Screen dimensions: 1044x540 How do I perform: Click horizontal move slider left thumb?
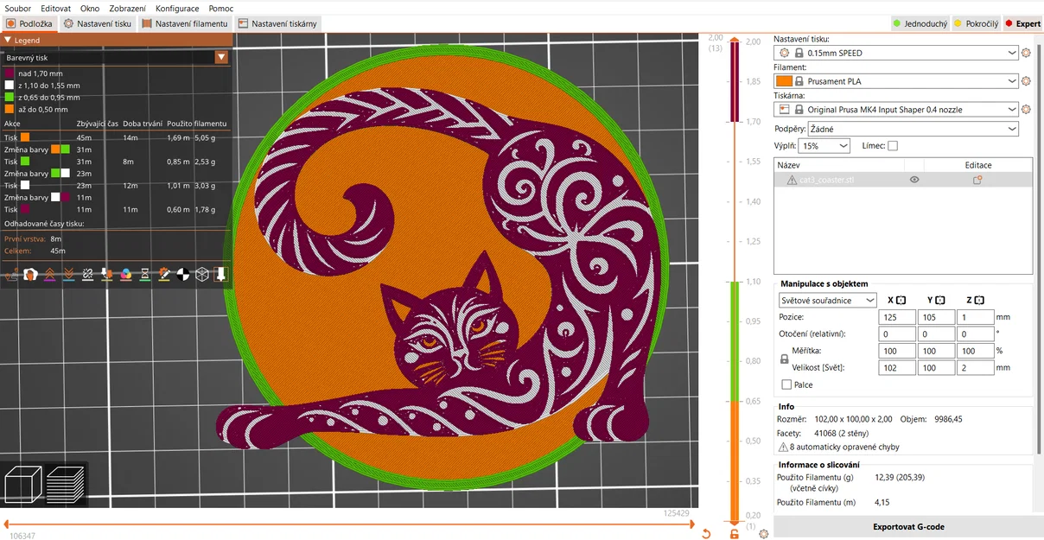point(5,524)
